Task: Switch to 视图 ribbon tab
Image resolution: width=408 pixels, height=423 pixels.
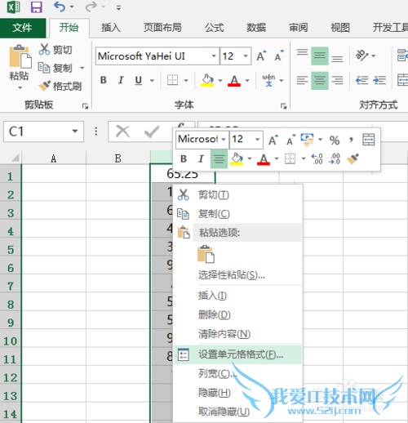Action: 340,28
